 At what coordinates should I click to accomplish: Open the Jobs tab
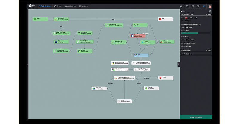pos(57,6)
